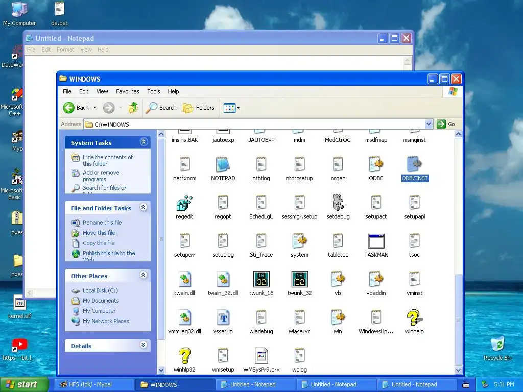
Task: Select the vssetup font-style icon
Action: pos(223,317)
